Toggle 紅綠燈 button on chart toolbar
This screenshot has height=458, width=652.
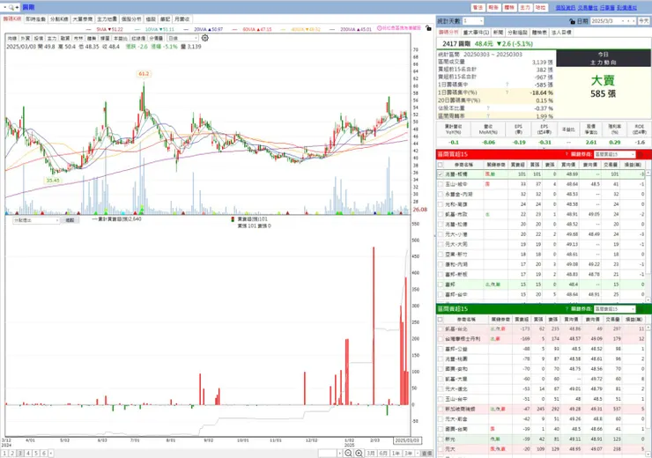(x=137, y=38)
